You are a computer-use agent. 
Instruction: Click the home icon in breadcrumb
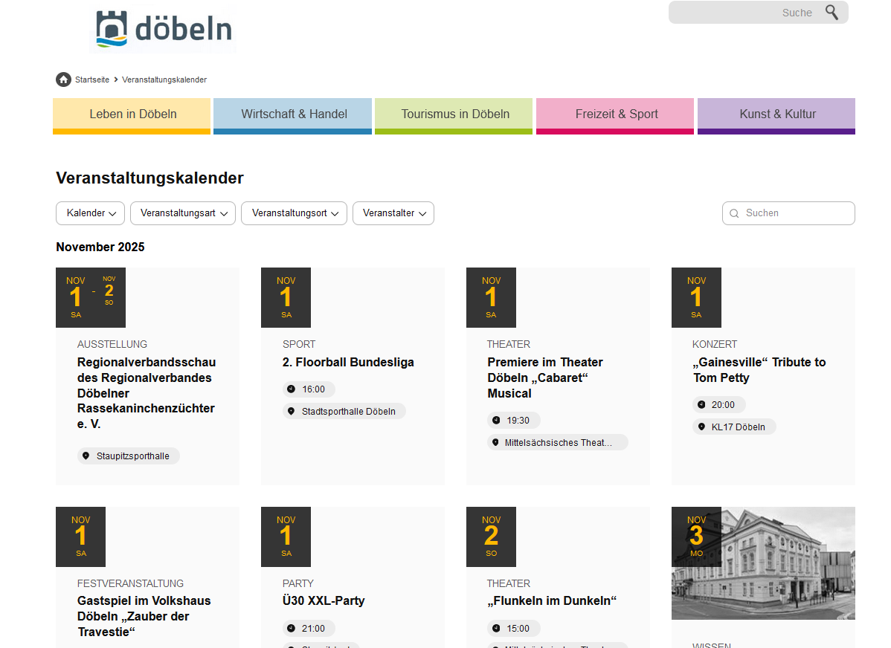coord(63,80)
